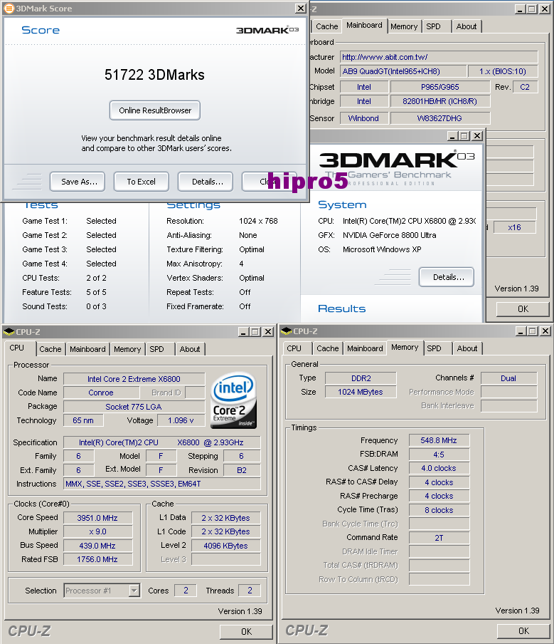Click the Bus Speed 439.0 MHz value
Image resolution: width=554 pixels, height=644 pixels.
pos(97,546)
